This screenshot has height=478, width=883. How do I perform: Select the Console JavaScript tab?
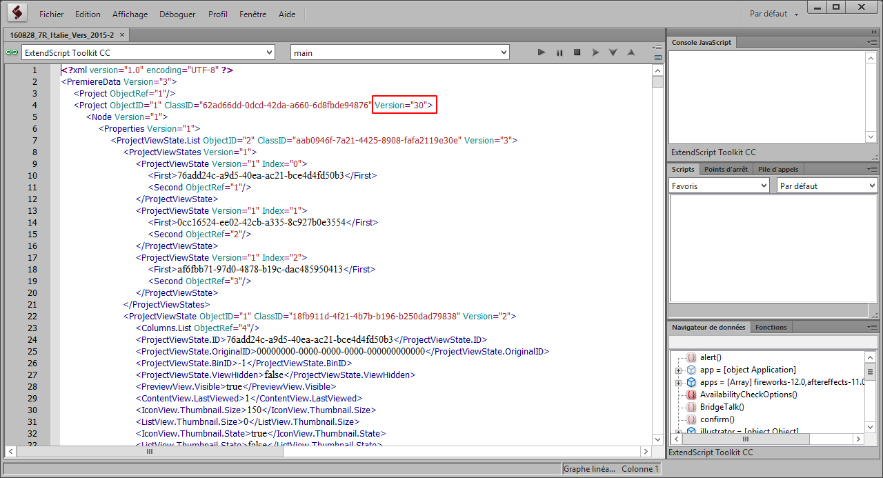702,42
